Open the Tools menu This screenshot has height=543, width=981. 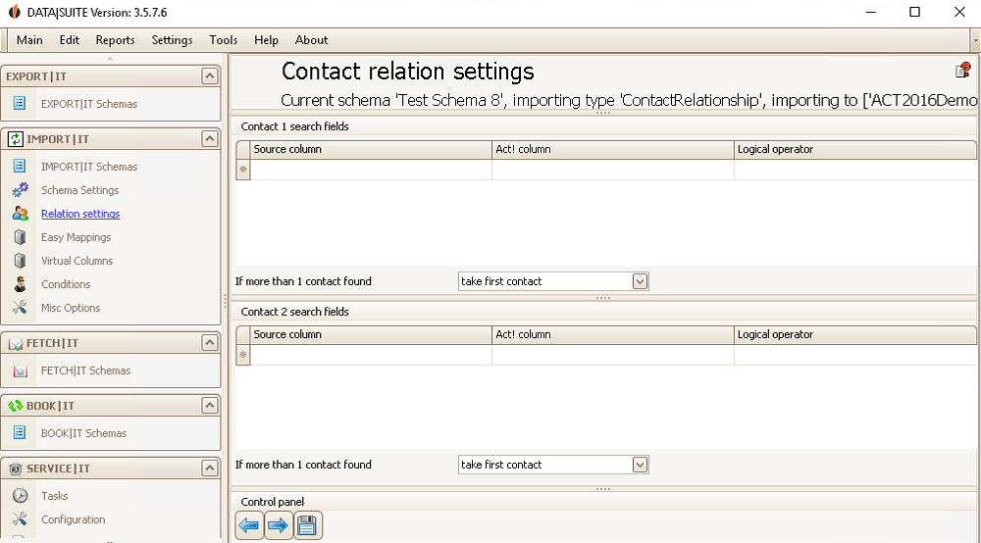[x=224, y=40]
